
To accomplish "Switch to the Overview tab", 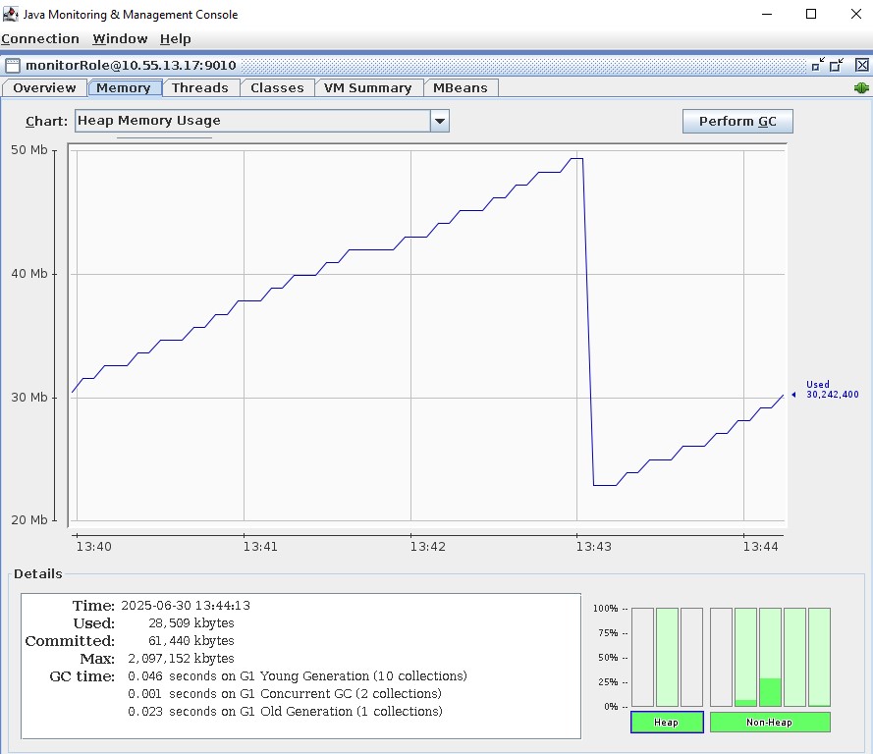I will click(44, 88).
